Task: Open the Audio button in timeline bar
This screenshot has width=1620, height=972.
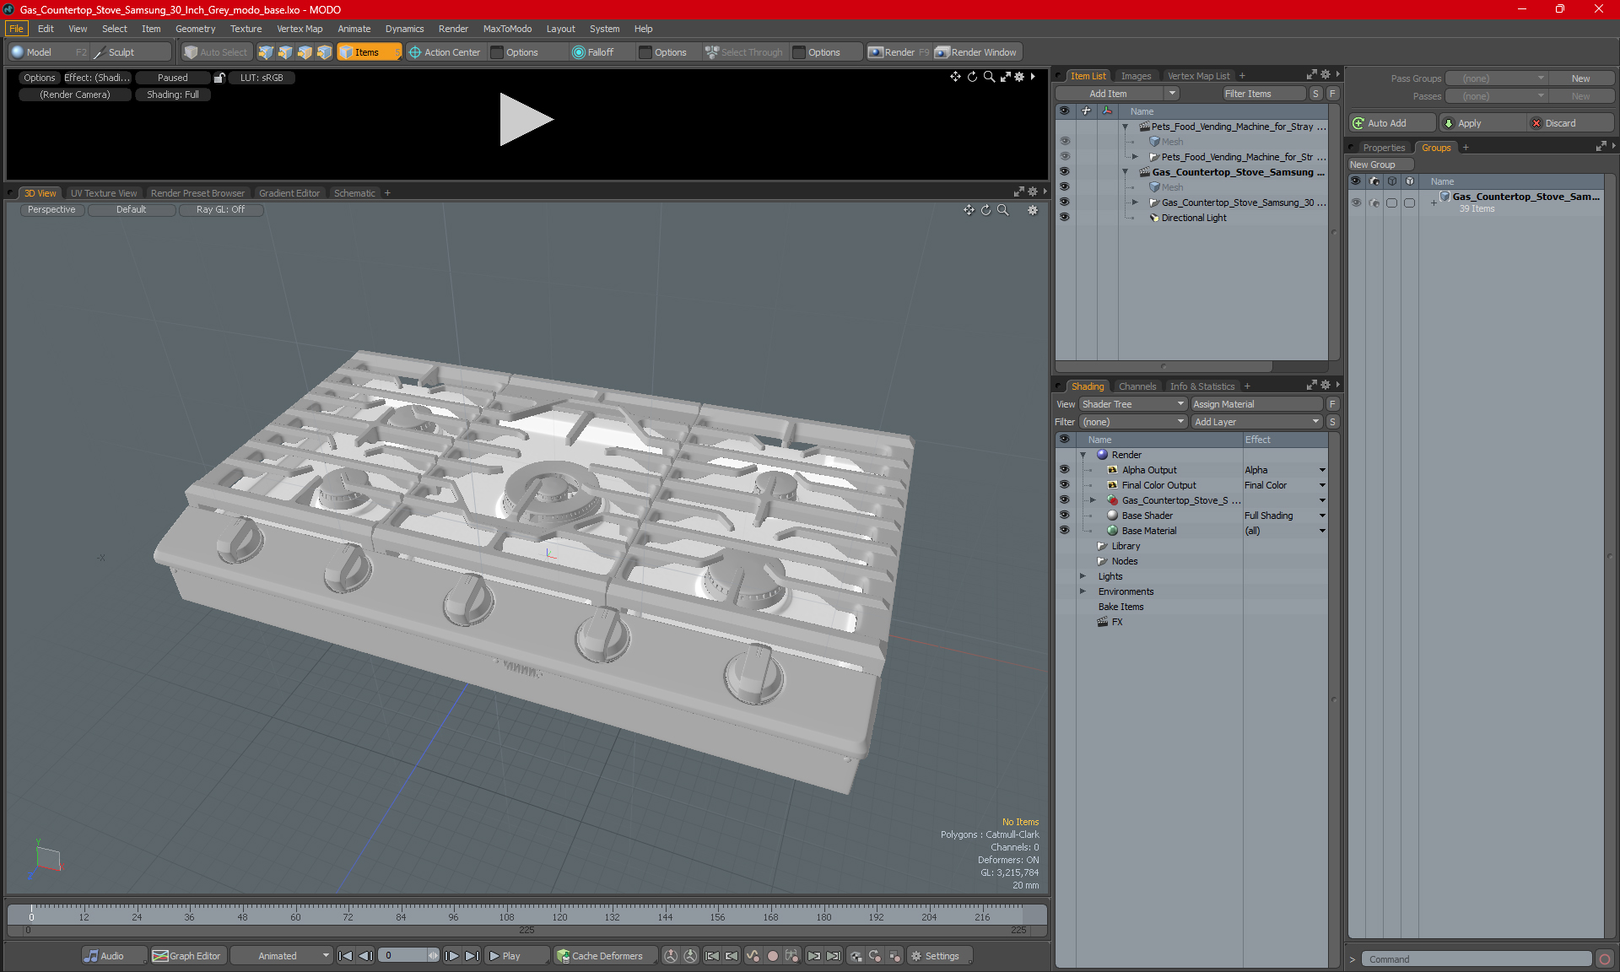Action: (x=105, y=956)
